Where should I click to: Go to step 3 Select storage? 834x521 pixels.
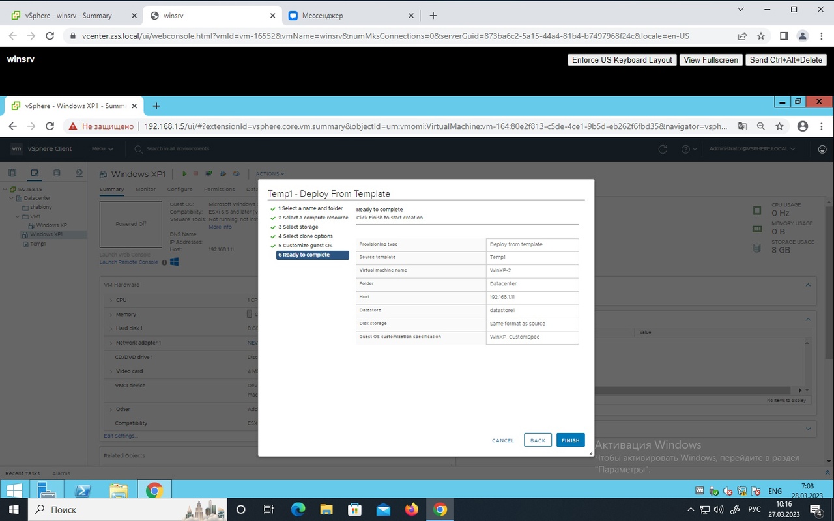(298, 227)
